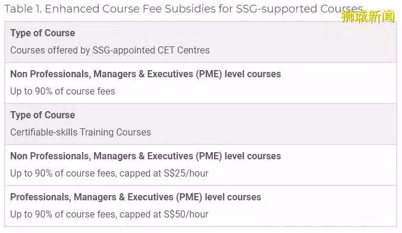
Task: Select the second 'Type of Course' heading
Action: [x=43, y=115]
